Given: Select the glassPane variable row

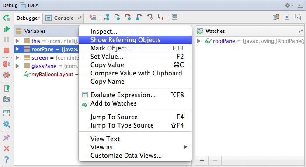Looking at the screenshot, I should (x=46, y=66).
